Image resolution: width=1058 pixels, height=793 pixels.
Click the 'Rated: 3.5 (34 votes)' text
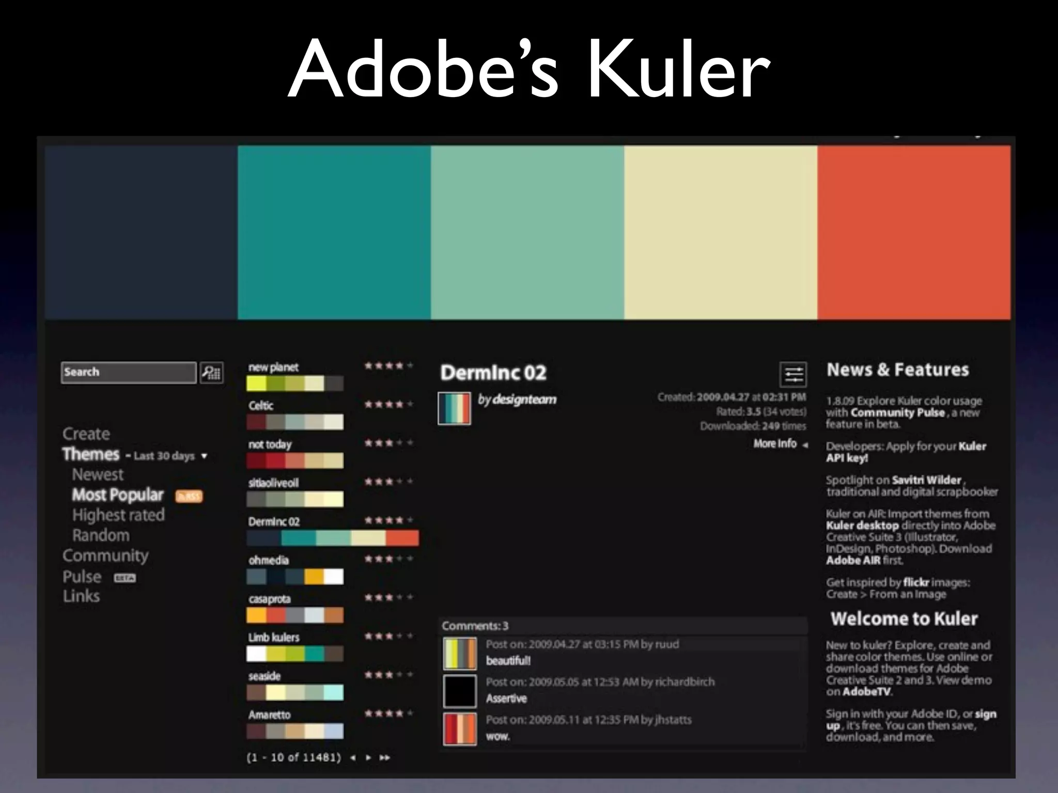point(761,412)
